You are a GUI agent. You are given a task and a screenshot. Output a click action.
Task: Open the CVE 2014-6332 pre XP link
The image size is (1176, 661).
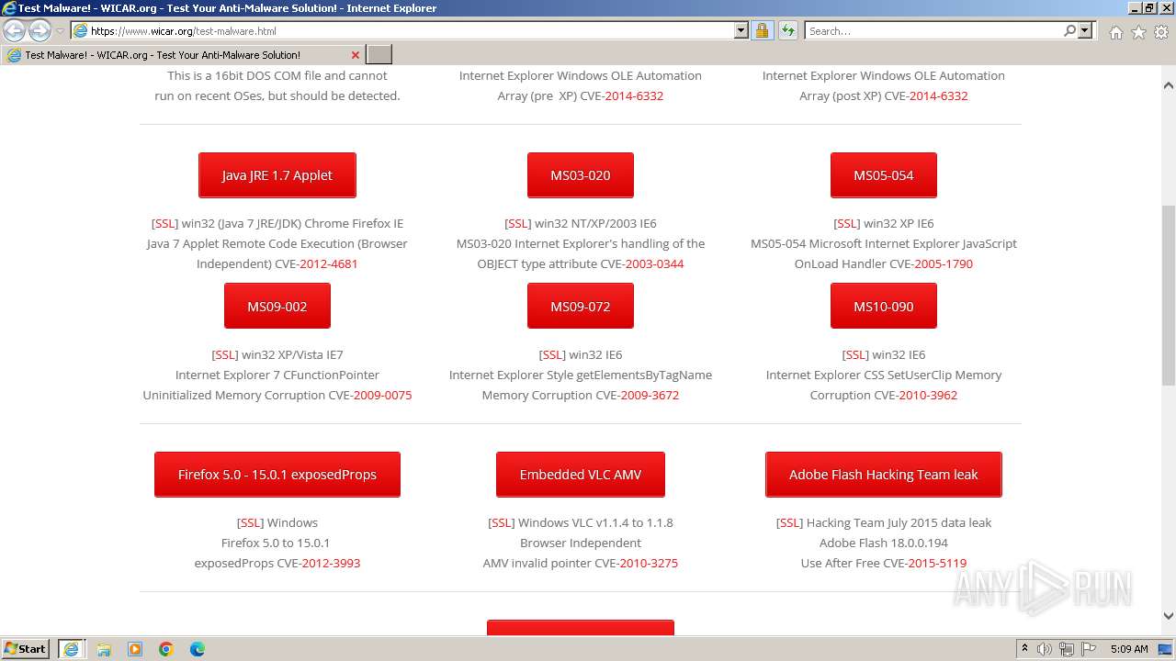(x=634, y=95)
